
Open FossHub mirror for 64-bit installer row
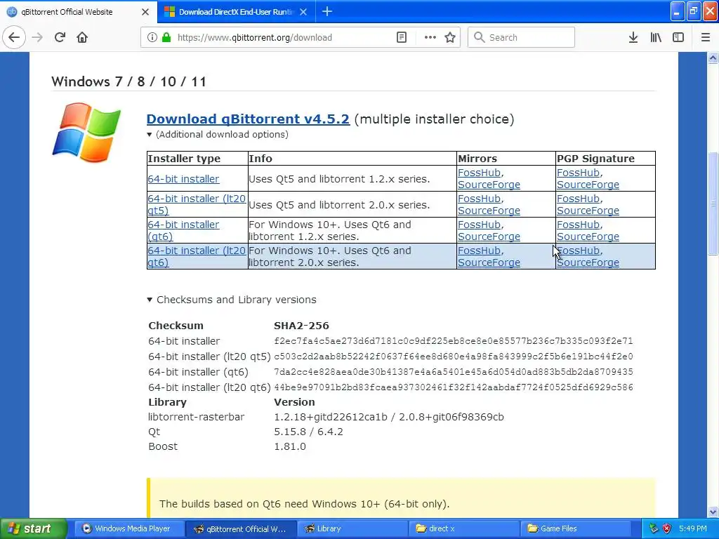479,173
